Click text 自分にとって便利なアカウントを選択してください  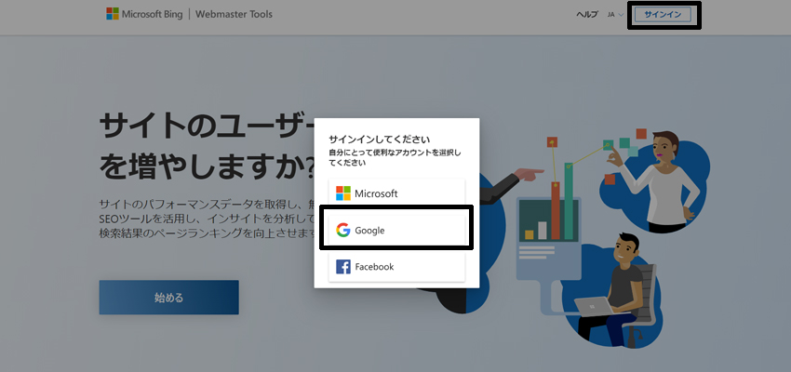click(x=395, y=157)
